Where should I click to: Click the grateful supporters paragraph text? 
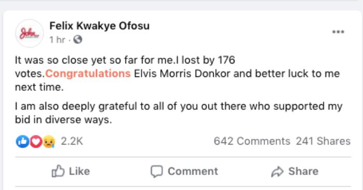[178, 113]
